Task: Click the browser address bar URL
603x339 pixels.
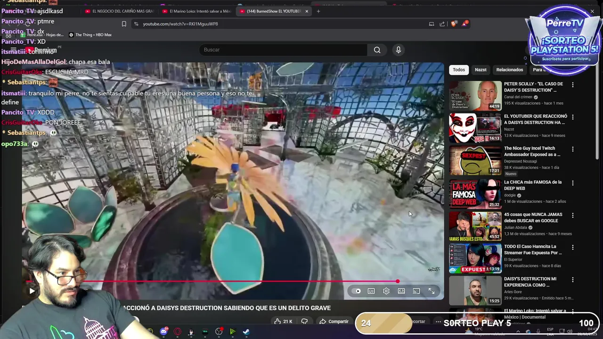Action: [180, 24]
